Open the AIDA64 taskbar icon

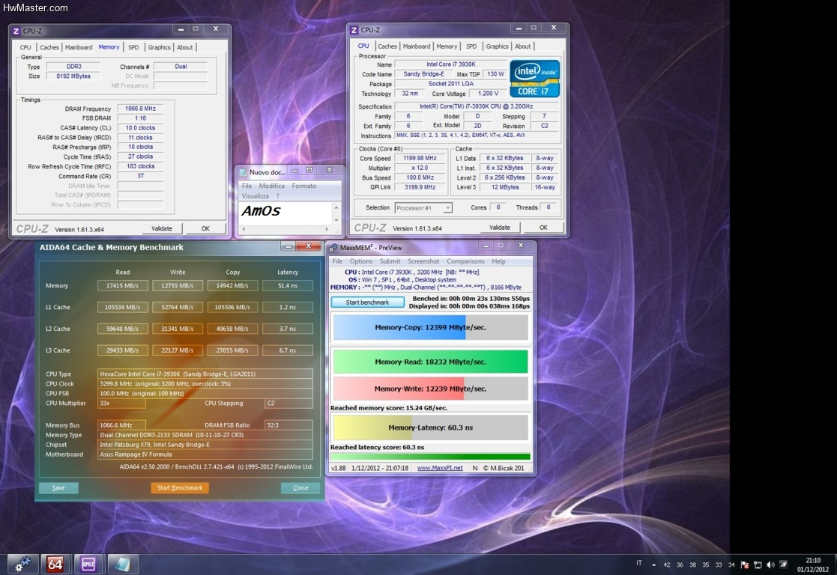55,564
